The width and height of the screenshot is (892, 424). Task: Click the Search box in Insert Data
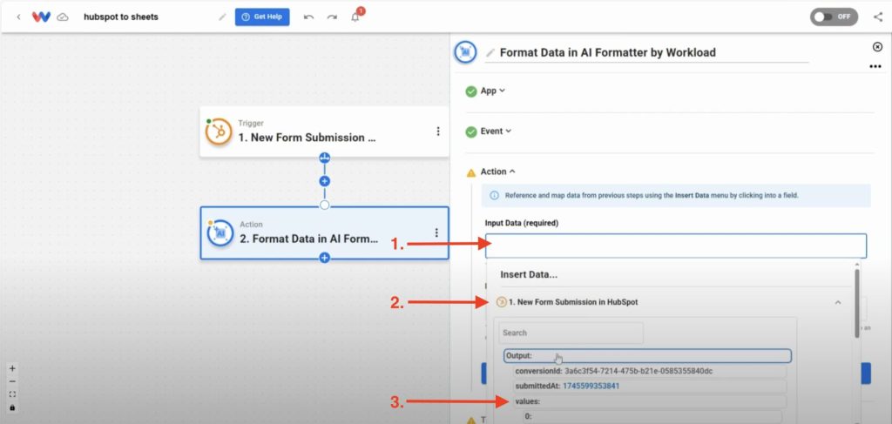pos(571,333)
